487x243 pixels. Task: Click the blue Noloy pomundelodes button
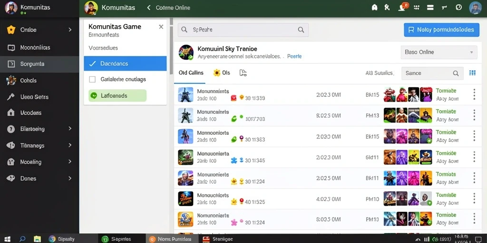[441, 30]
